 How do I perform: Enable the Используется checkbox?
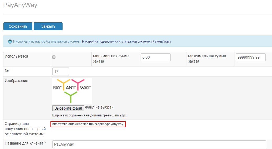tap(54, 57)
